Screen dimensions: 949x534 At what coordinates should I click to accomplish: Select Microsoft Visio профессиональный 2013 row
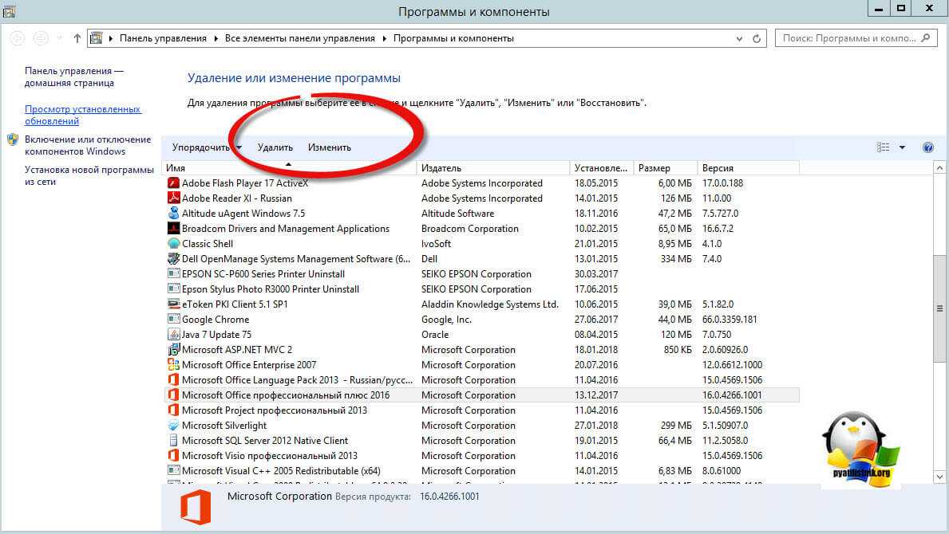point(270,456)
